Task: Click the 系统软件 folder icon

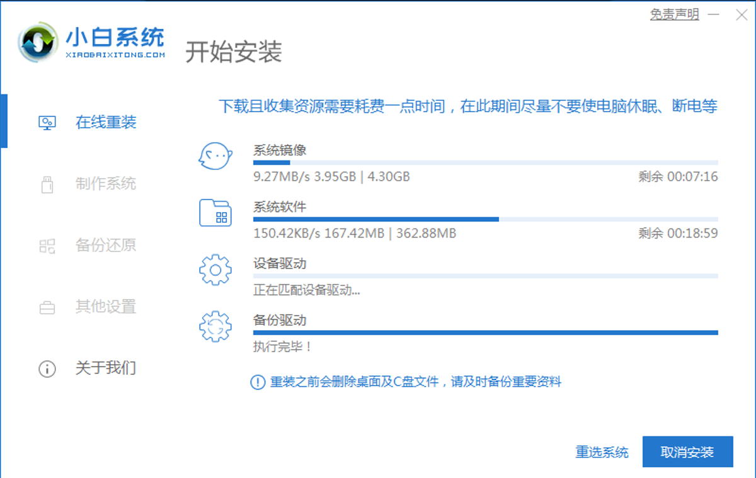Action: pos(215,213)
